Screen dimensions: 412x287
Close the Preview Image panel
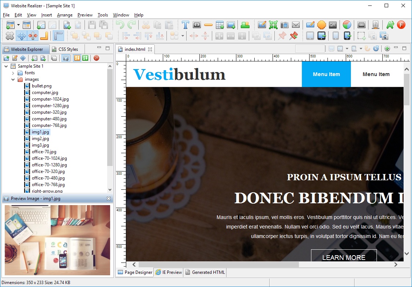[x=109, y=199]
